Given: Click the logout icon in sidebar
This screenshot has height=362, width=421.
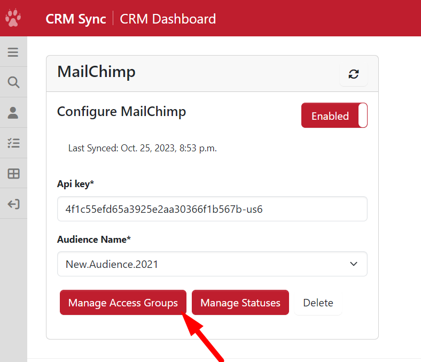Looking at the screenshot, I should pyautogui.click(x=13, y=204).
